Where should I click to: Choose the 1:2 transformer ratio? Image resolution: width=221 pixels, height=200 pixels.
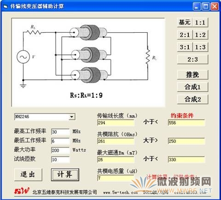[200, 35]
